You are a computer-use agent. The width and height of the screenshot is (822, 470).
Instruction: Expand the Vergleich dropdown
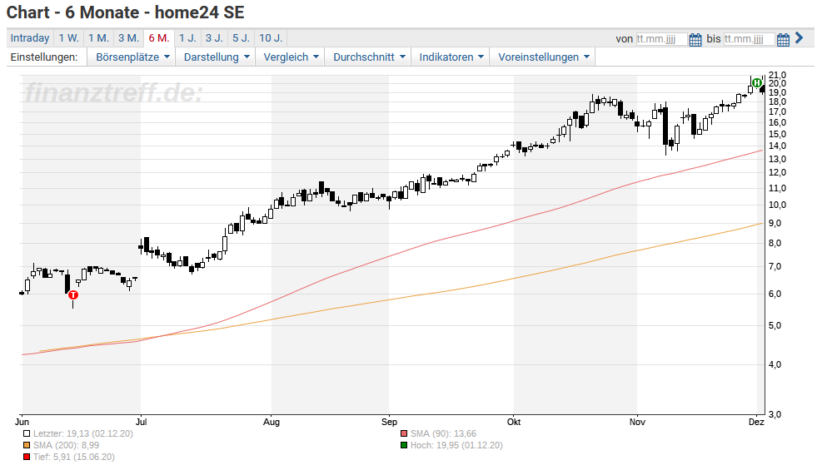click(x=291, y=57)
